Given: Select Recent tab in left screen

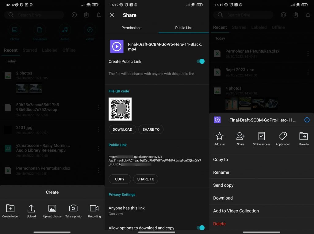Looking at the screenshot, I should [11, 50].
